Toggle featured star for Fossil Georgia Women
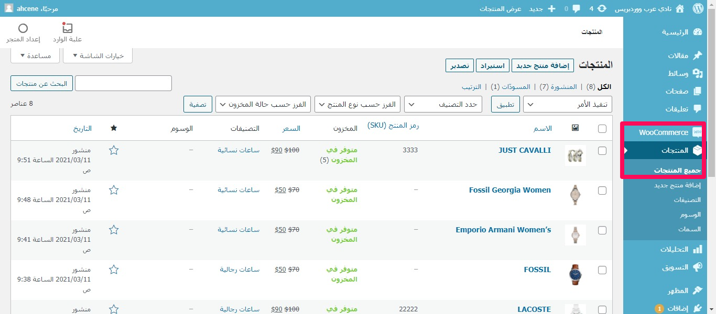716x314 pixels. [x=114, y=190]
